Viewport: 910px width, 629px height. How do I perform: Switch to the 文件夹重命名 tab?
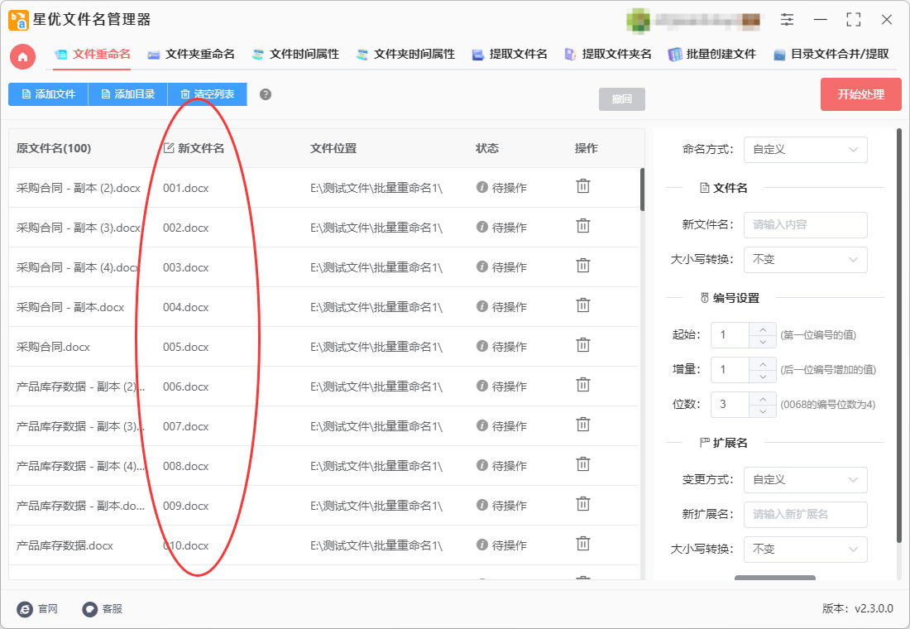[192, 55]
